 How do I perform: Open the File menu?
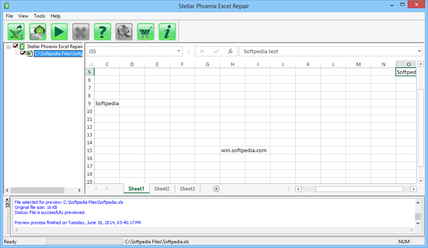pyautogui.click(x=9, y=16)
